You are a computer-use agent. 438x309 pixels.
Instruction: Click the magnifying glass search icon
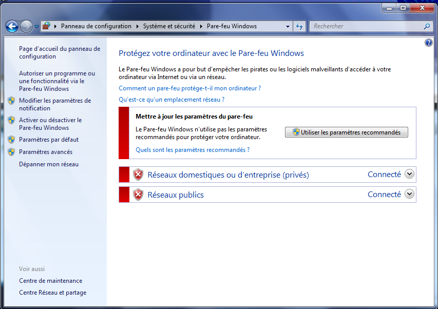coord(427,27)
